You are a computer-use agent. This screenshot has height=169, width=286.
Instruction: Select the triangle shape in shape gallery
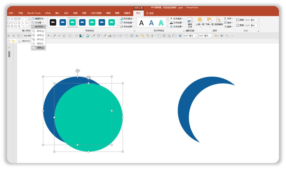click(x=19, y=22)
